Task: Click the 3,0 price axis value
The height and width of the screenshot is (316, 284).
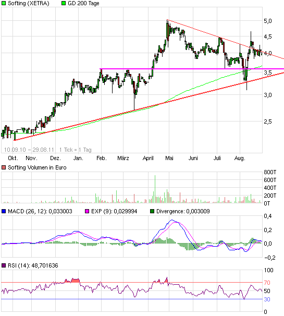Action: click(268, 95)
